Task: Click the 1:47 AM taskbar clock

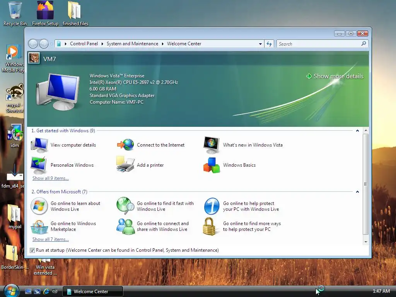Action: coord(381,291)
